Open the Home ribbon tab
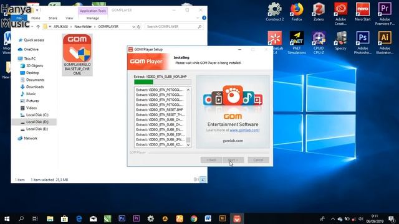399x224 pixels. (x=36, y=18)
